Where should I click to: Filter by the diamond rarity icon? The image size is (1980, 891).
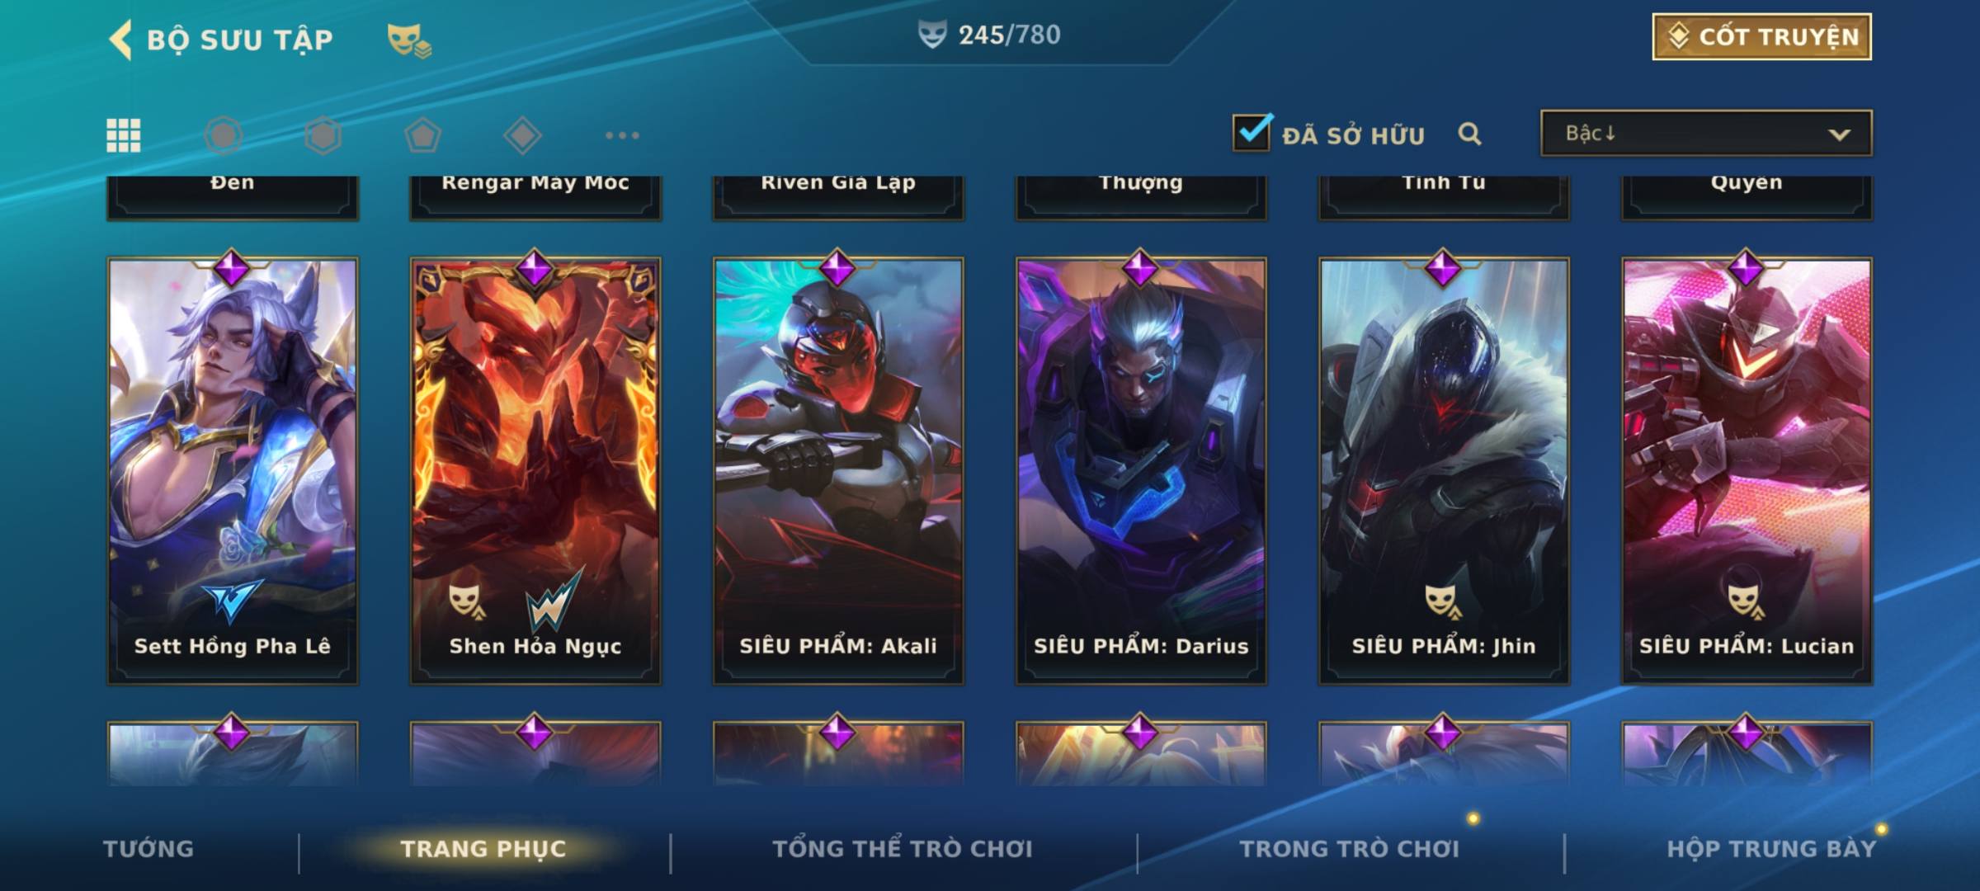[522, 135]
